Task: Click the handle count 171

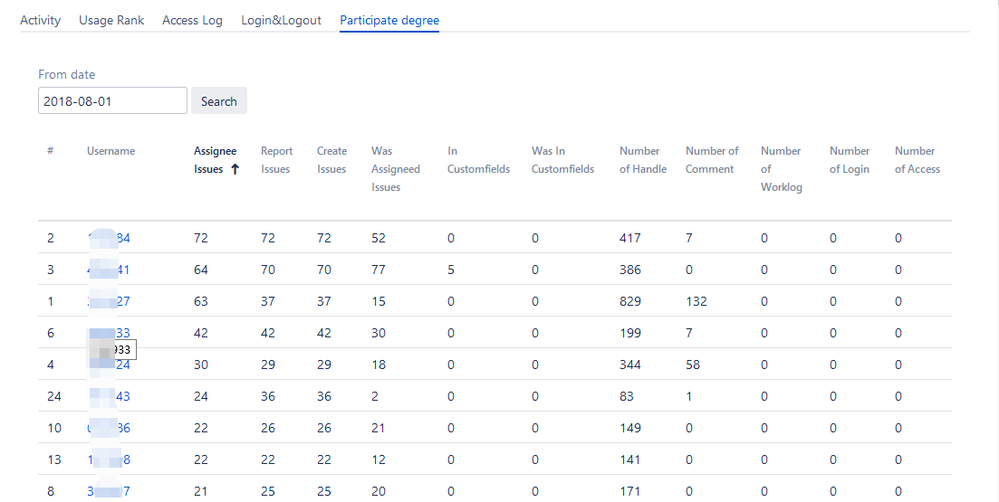Action: coord(630,491)
